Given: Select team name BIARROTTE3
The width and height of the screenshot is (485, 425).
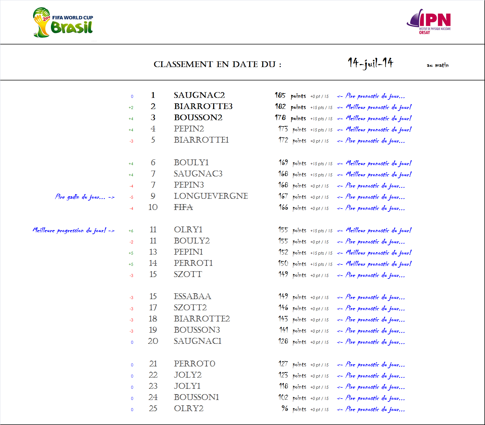Looking at the screenshot, I should click(203, 106).
